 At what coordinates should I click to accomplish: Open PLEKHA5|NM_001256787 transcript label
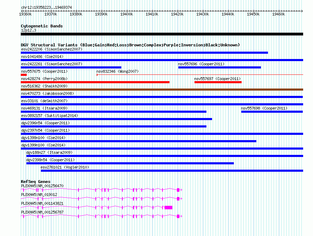[42, 212]
